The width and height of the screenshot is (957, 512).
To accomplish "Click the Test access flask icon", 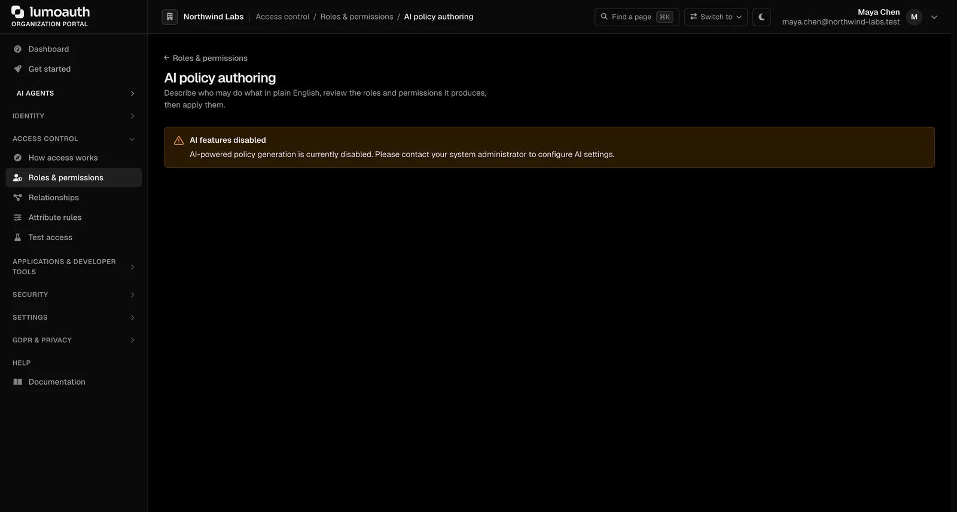I will pos(18,237).
